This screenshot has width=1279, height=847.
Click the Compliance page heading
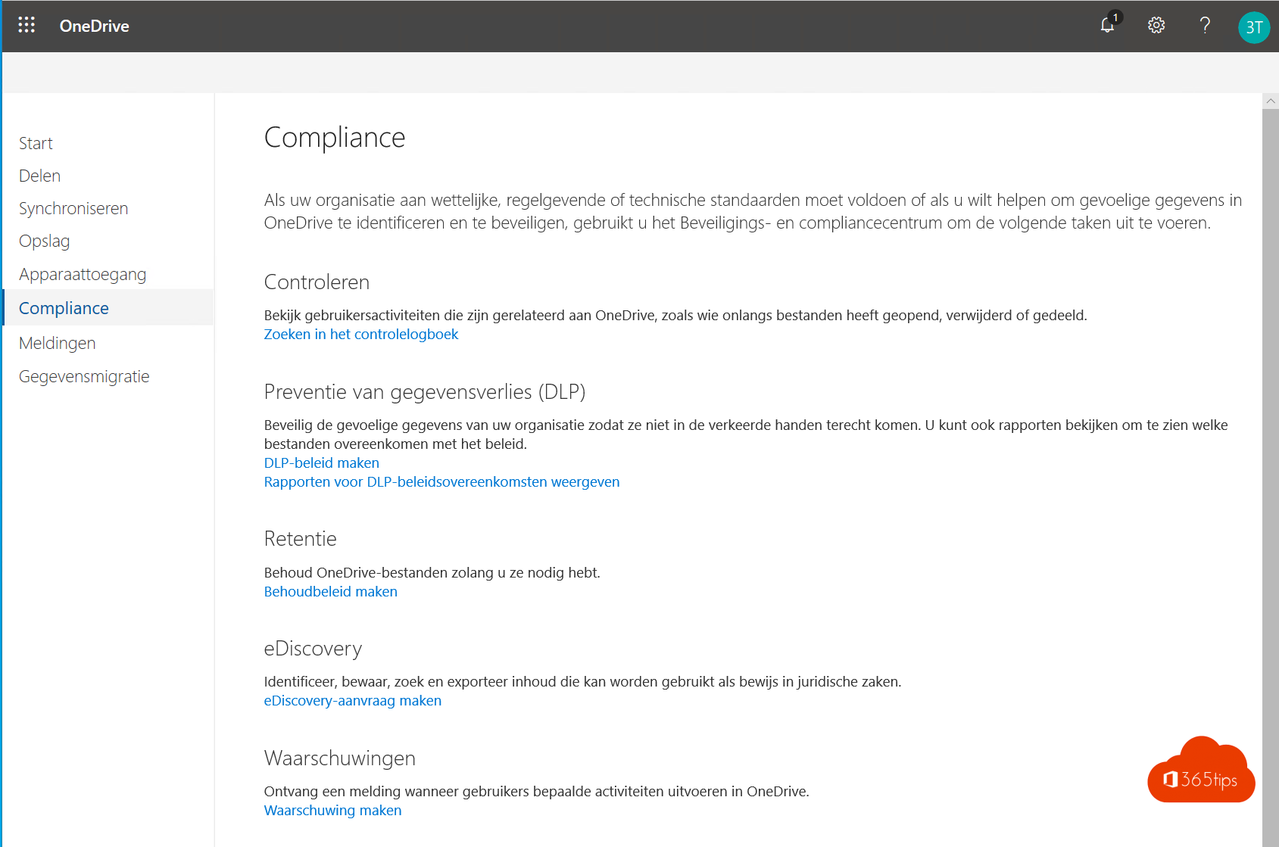click(335, 138)
